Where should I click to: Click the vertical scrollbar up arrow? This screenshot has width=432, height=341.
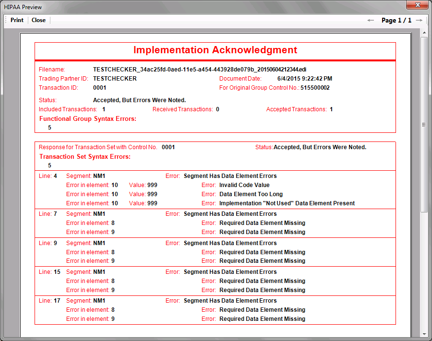(424, 32)
